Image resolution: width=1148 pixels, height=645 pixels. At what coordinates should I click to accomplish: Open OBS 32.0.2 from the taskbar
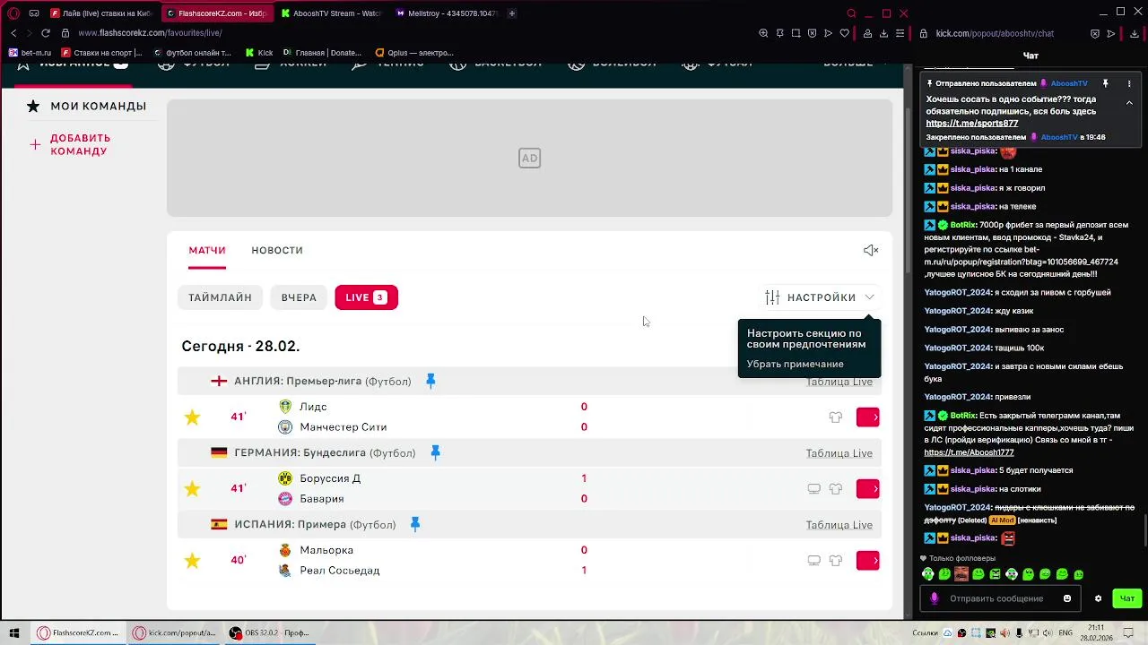tap(269, 632)
